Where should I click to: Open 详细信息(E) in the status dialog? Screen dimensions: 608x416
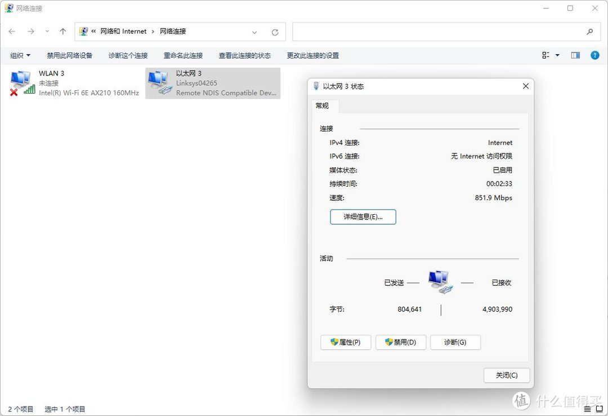(x=363, y=216)
